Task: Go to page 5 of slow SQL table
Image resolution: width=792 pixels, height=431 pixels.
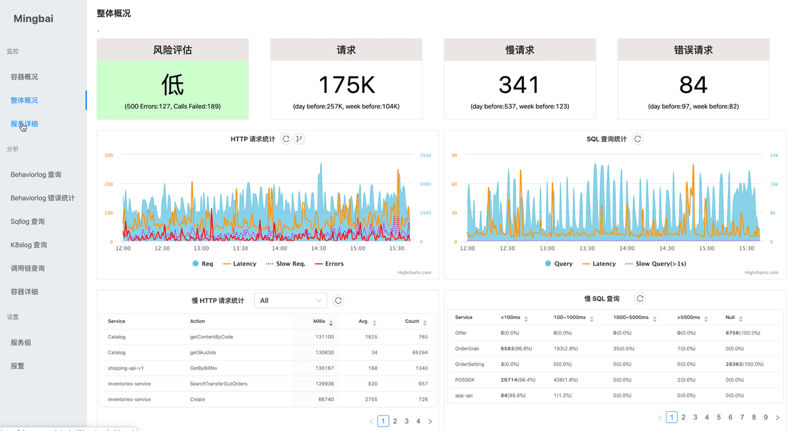Action: pos(719,417)
